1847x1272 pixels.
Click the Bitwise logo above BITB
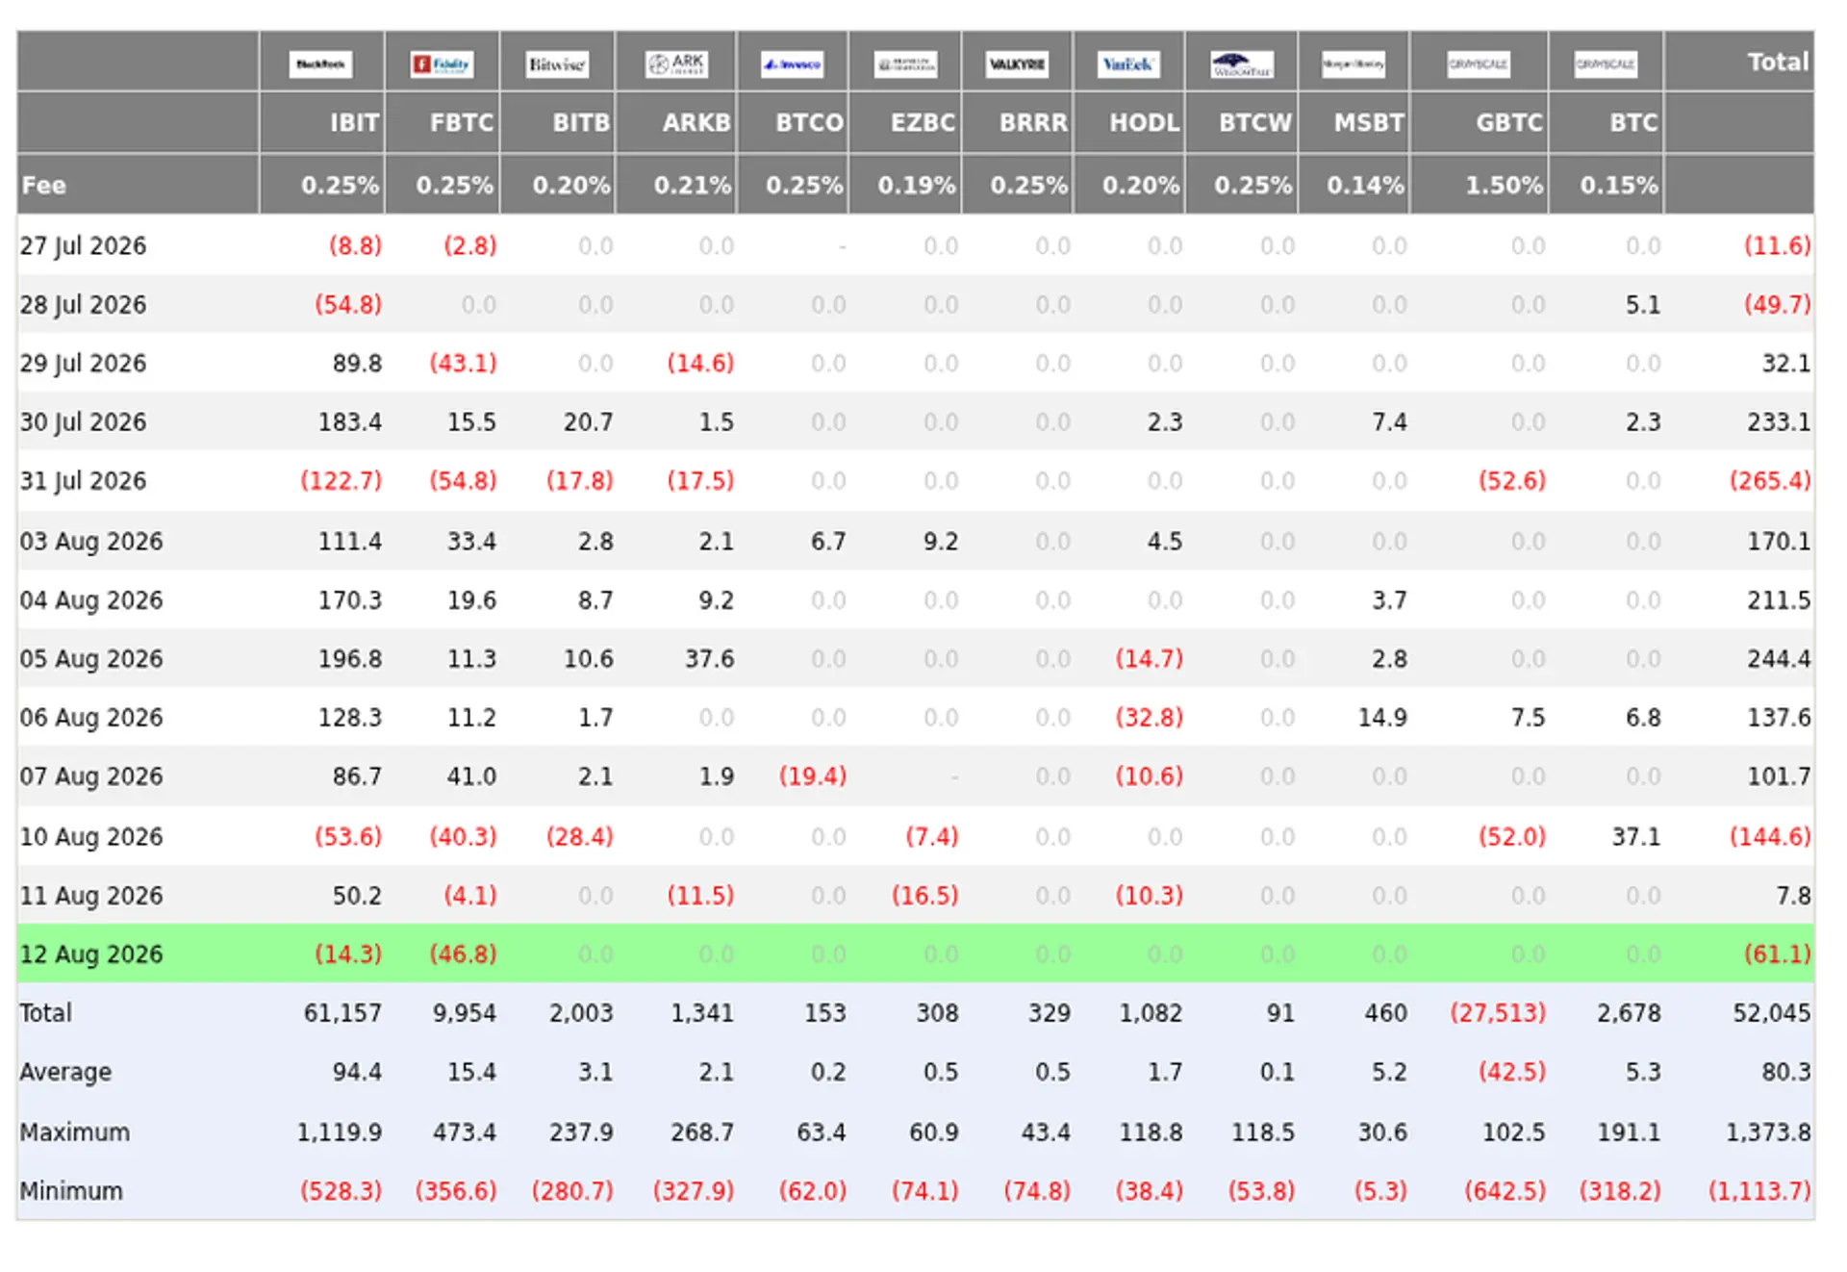tap(557, 64)
